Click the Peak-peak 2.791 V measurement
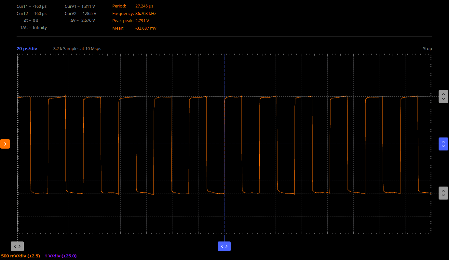 [x=131, y=20]
